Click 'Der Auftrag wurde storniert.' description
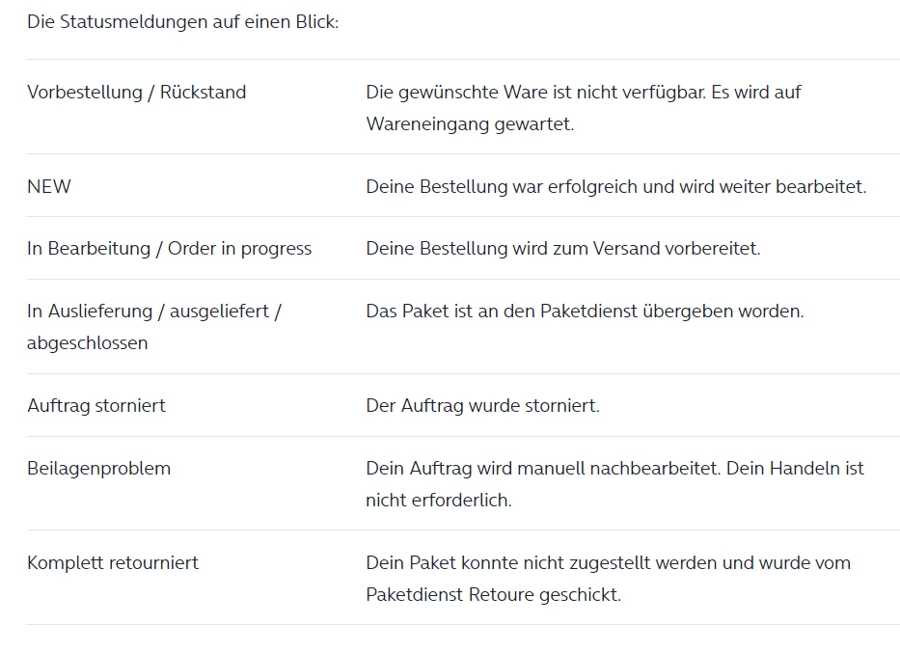Viewport: 900px width, 652px height. click(482, 406)
